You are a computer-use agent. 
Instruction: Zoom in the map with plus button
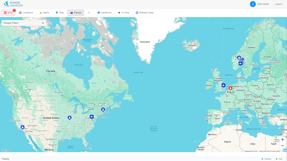(x=282, y=139)
